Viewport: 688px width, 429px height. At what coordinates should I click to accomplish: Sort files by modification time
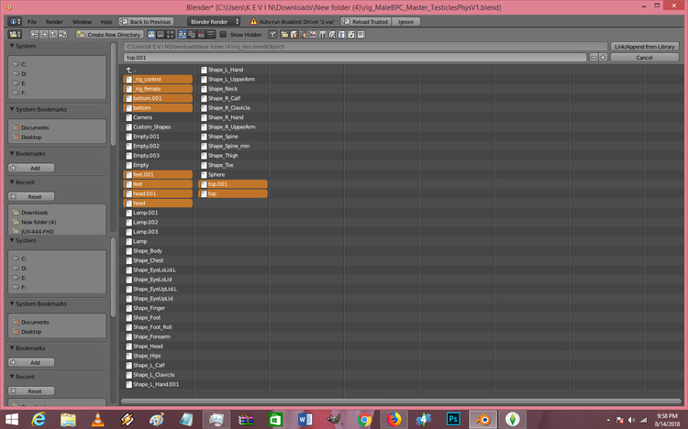pyautogui.click(x=202, y=34)
